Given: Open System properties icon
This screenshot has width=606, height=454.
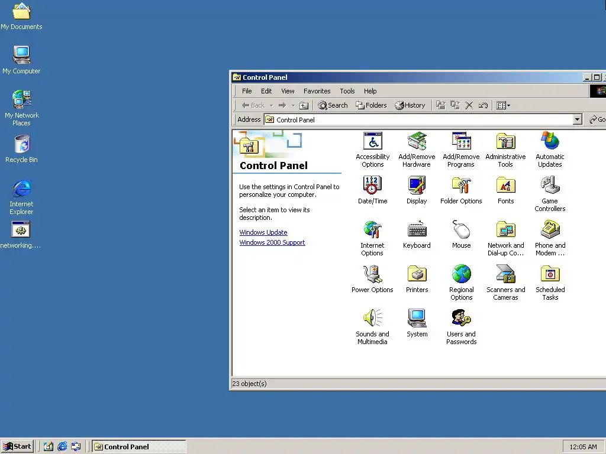Looking at the screenshot, I should coord(417,323).
